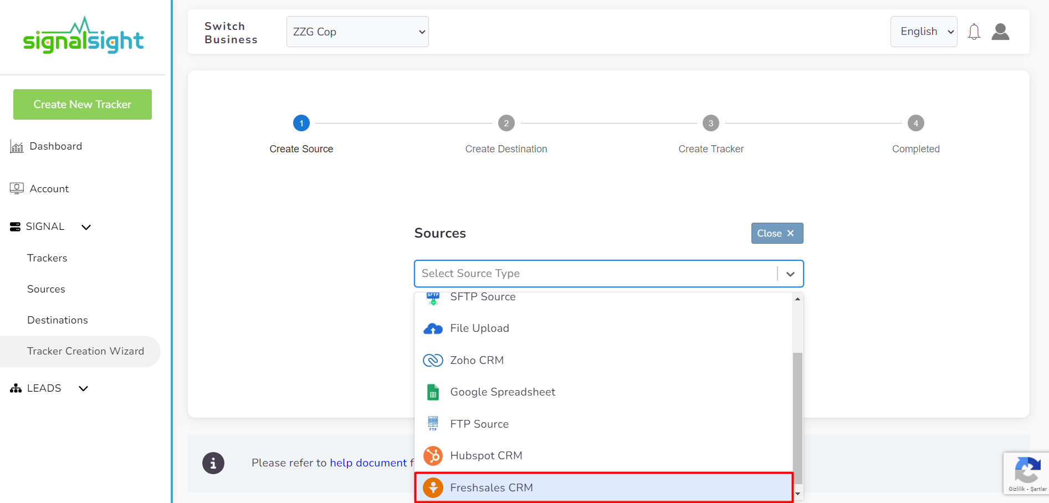Open the help document link
Image resolution: width=1049 pixels, height=503 pixels.
pos(368,463)
